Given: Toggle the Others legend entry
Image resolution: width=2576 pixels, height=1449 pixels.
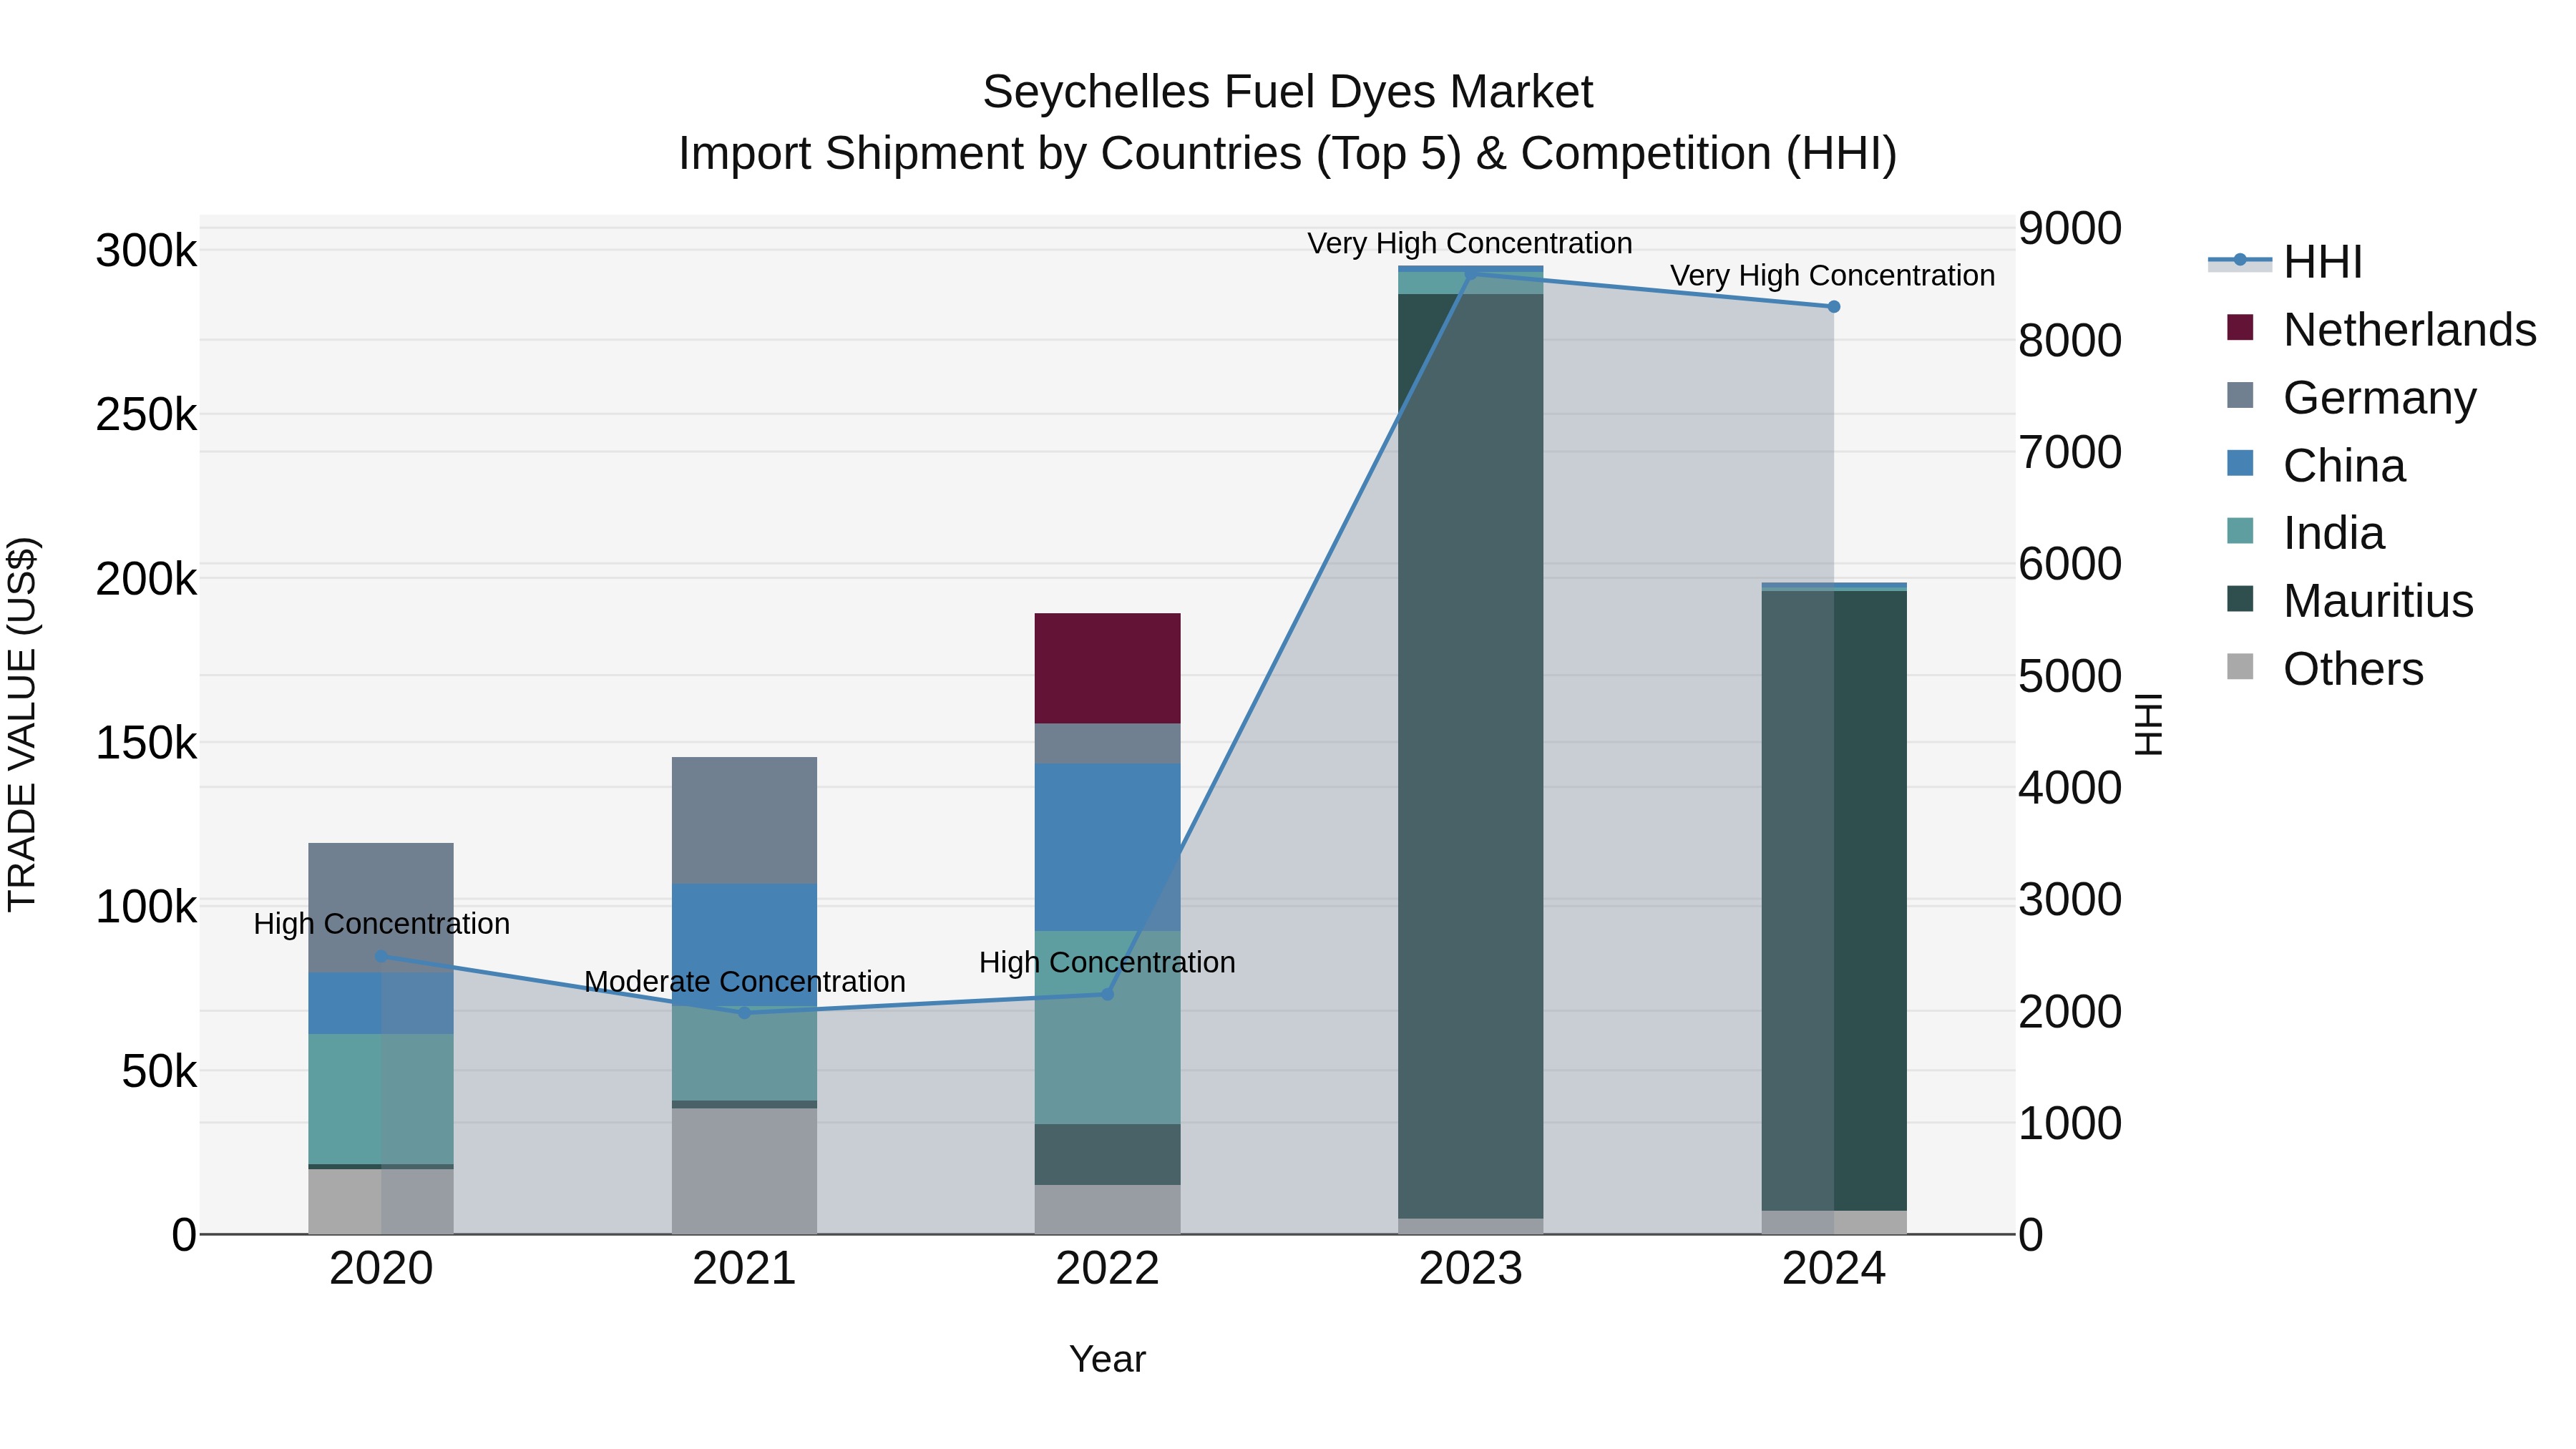Looking at the screenshot, I should click(x=2325, y=669).
